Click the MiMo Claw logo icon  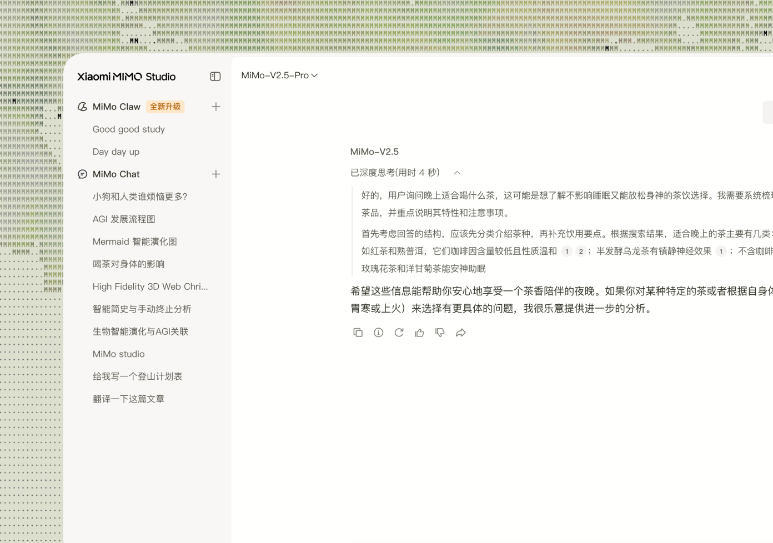coord(82,107)
